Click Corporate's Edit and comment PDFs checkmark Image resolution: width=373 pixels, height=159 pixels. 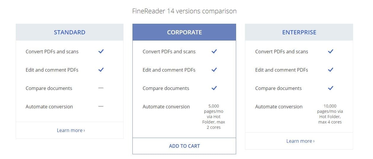click(x=214, y=70)
